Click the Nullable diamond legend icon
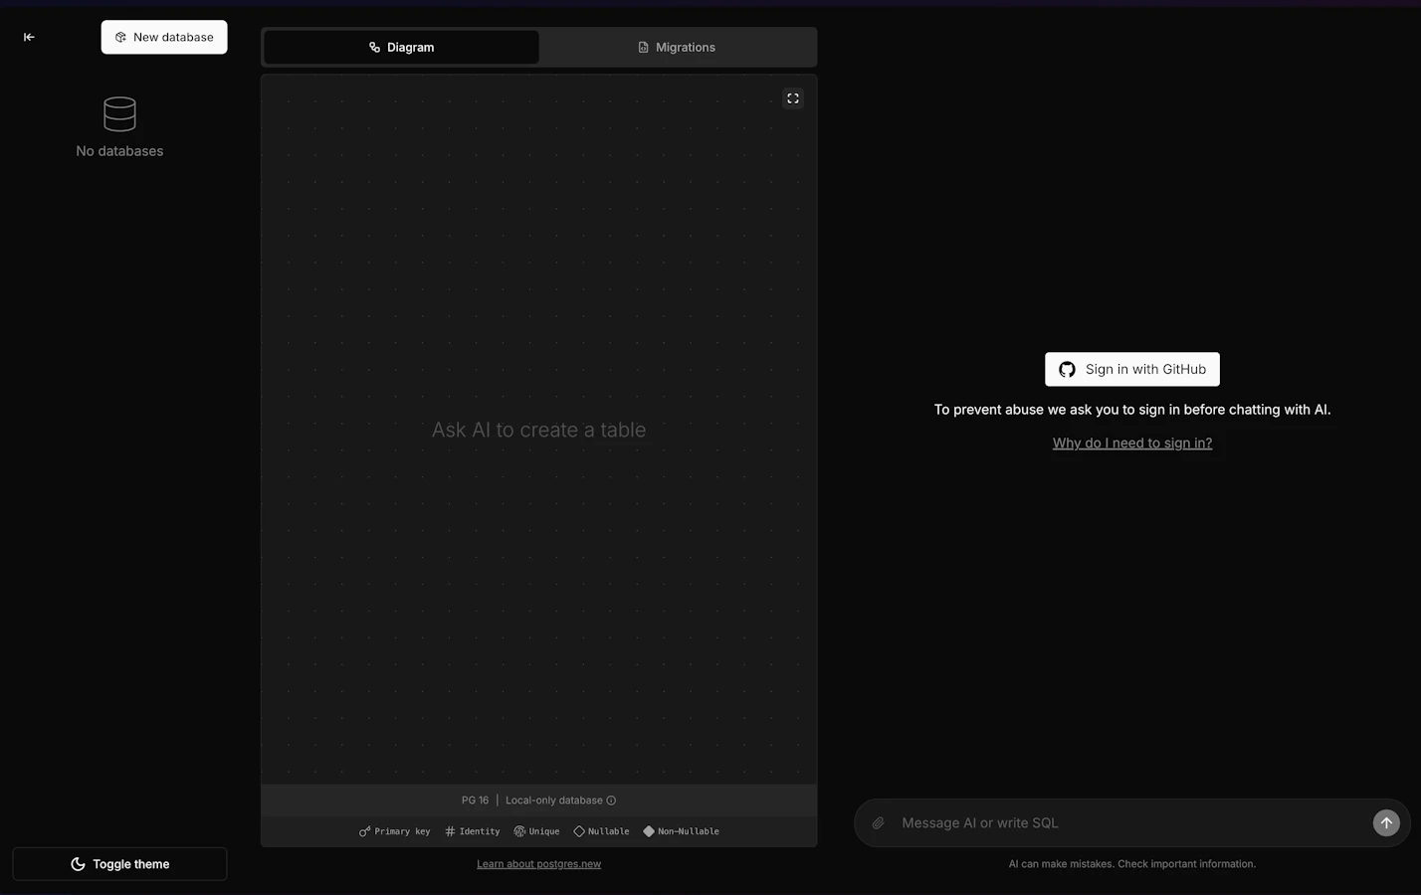The height and width of the screenshot is (895, 1421). 579,830
